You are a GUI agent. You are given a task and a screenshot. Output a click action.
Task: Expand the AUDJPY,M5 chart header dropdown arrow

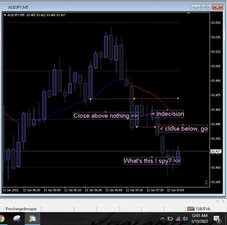5,15
